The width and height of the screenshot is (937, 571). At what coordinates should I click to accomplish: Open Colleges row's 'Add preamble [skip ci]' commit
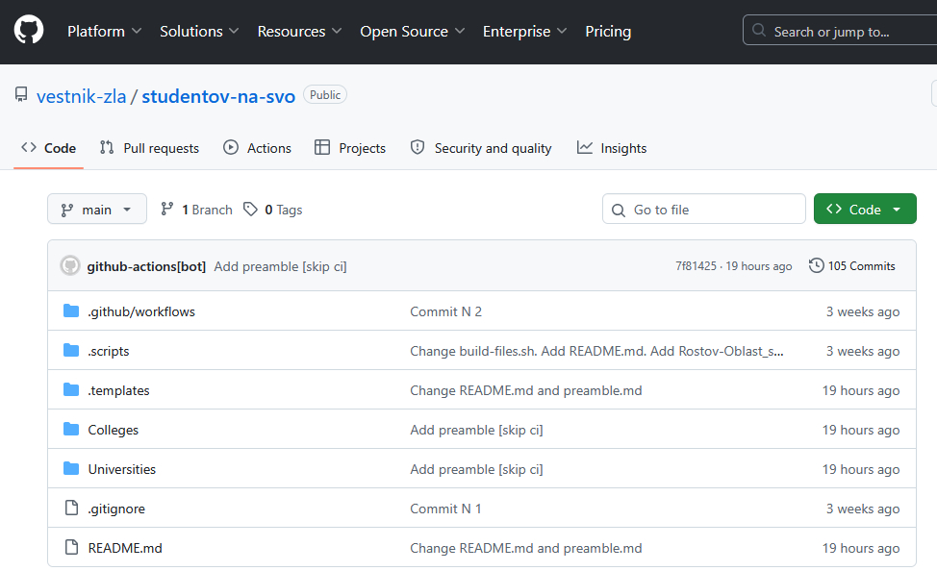(x=476, y=430)
